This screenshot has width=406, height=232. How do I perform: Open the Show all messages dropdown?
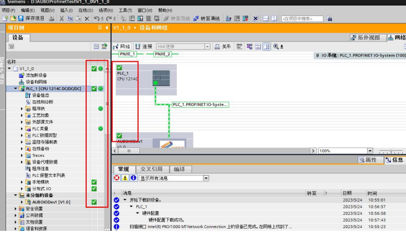point(206,178)
